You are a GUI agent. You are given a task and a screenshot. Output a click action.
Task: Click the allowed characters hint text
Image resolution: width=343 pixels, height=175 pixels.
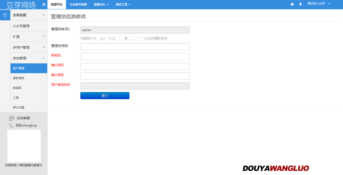(124, 38)
